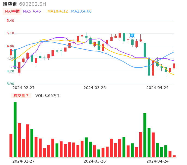Click the 3.90 price axis label

[x=10, y=84]
